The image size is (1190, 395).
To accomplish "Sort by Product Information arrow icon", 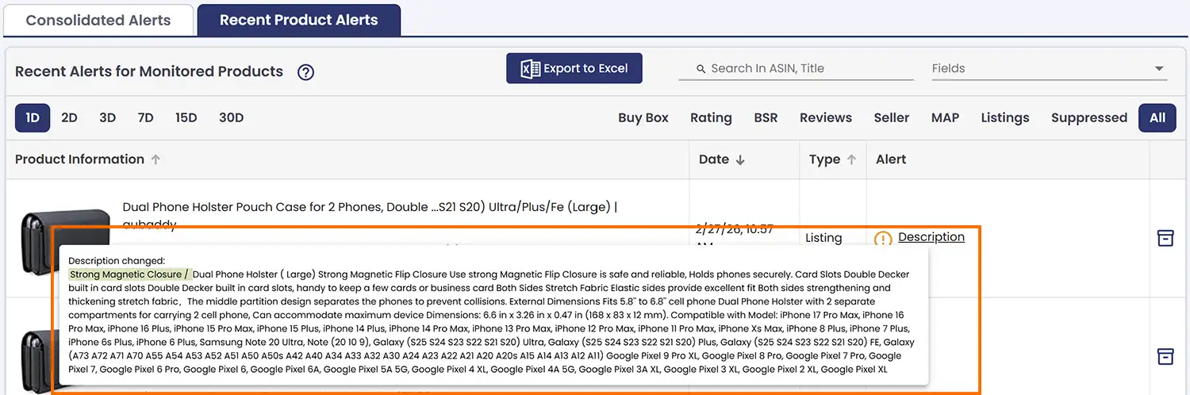I will pos(155,159).
